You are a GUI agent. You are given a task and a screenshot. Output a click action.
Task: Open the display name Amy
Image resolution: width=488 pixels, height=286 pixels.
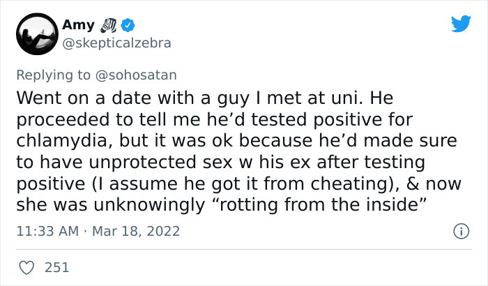pos(78,26)
